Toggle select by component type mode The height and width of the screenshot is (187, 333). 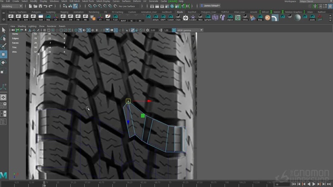point(76,6)
